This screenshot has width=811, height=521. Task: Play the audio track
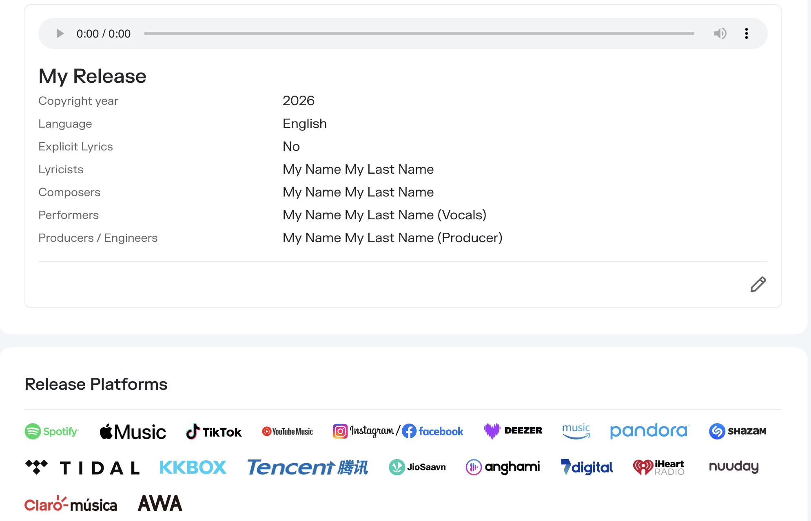[x=60, y=33]
